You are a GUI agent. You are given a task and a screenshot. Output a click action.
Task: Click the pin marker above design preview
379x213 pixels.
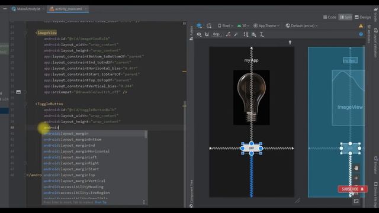tap(290, 43)
